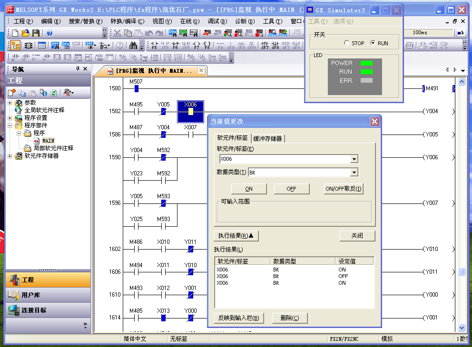Click the Cut scissors icon in toolbar

pos(117,33)
